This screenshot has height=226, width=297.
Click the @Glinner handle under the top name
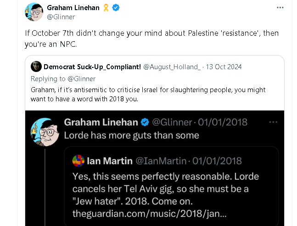point(61,17)
